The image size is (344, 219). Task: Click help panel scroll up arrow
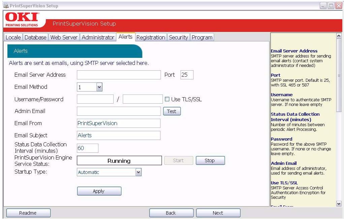click(x=339, y=36)
